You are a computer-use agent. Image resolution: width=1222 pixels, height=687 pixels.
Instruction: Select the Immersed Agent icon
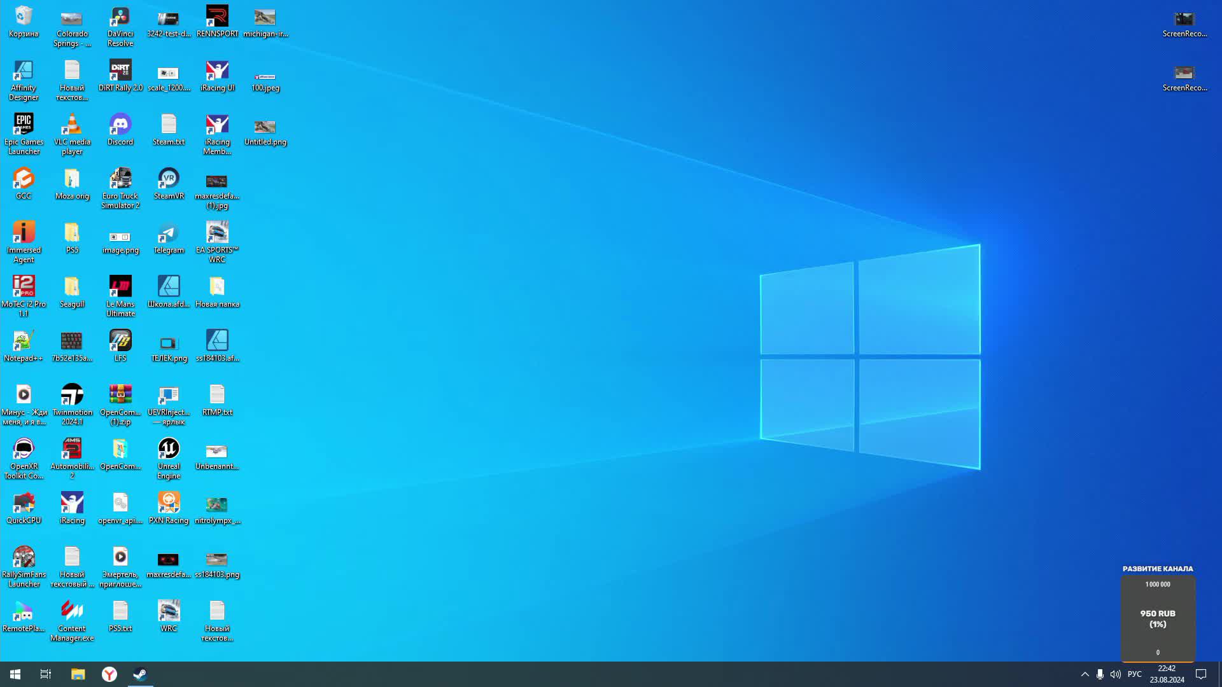click(24, 243)
